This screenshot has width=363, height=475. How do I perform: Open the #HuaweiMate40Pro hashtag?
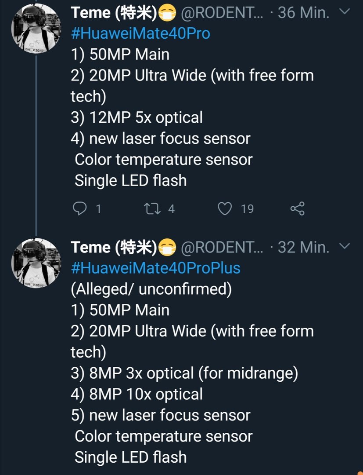(140, 33)
